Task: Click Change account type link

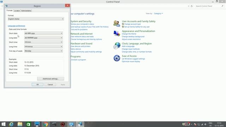Action: point(132,24)
